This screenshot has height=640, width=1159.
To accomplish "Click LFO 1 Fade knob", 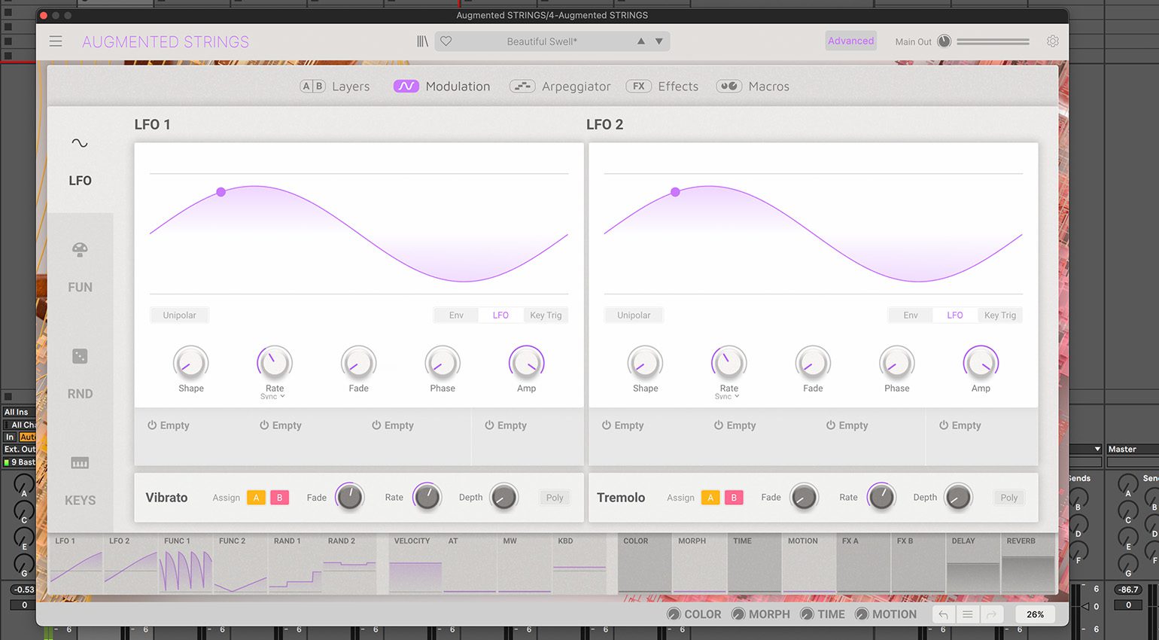I will tap(359, 364).
